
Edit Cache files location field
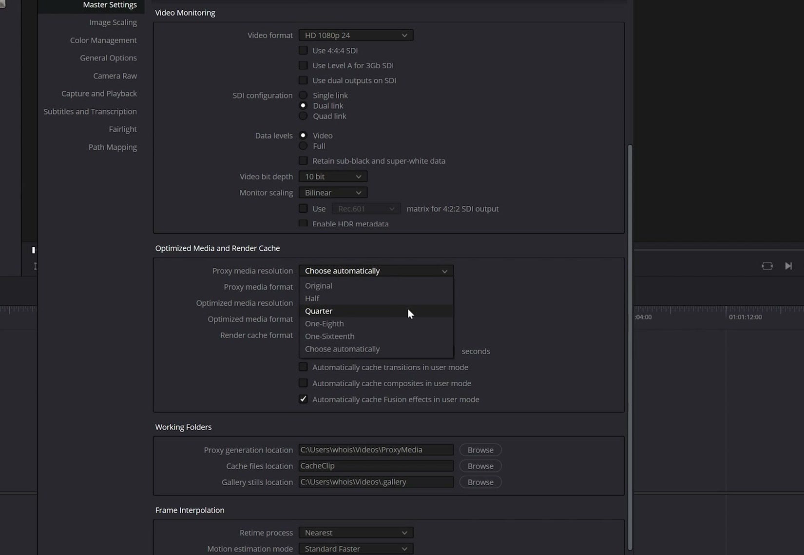pyautogui.click(x=376, y=466)
